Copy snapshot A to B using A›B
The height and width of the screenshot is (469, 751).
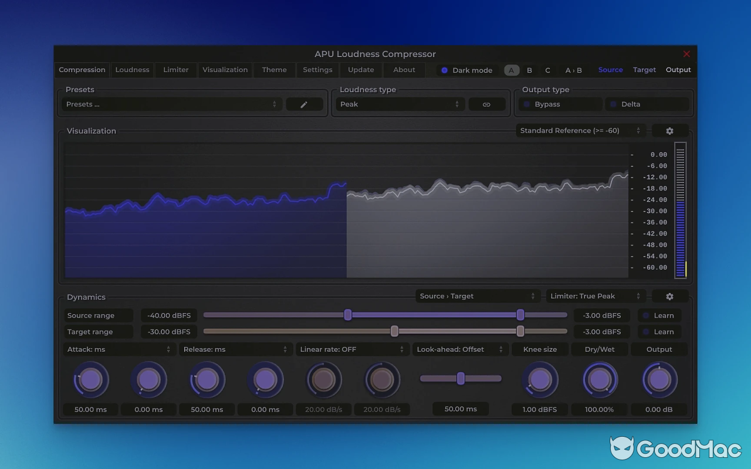[573, 70]
